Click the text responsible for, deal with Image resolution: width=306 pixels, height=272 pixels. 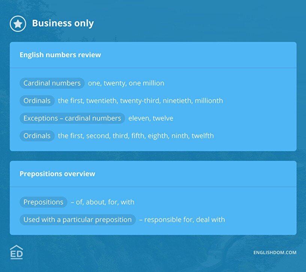182,220
